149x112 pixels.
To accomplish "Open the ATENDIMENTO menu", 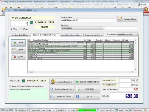I will pos(54,4).
